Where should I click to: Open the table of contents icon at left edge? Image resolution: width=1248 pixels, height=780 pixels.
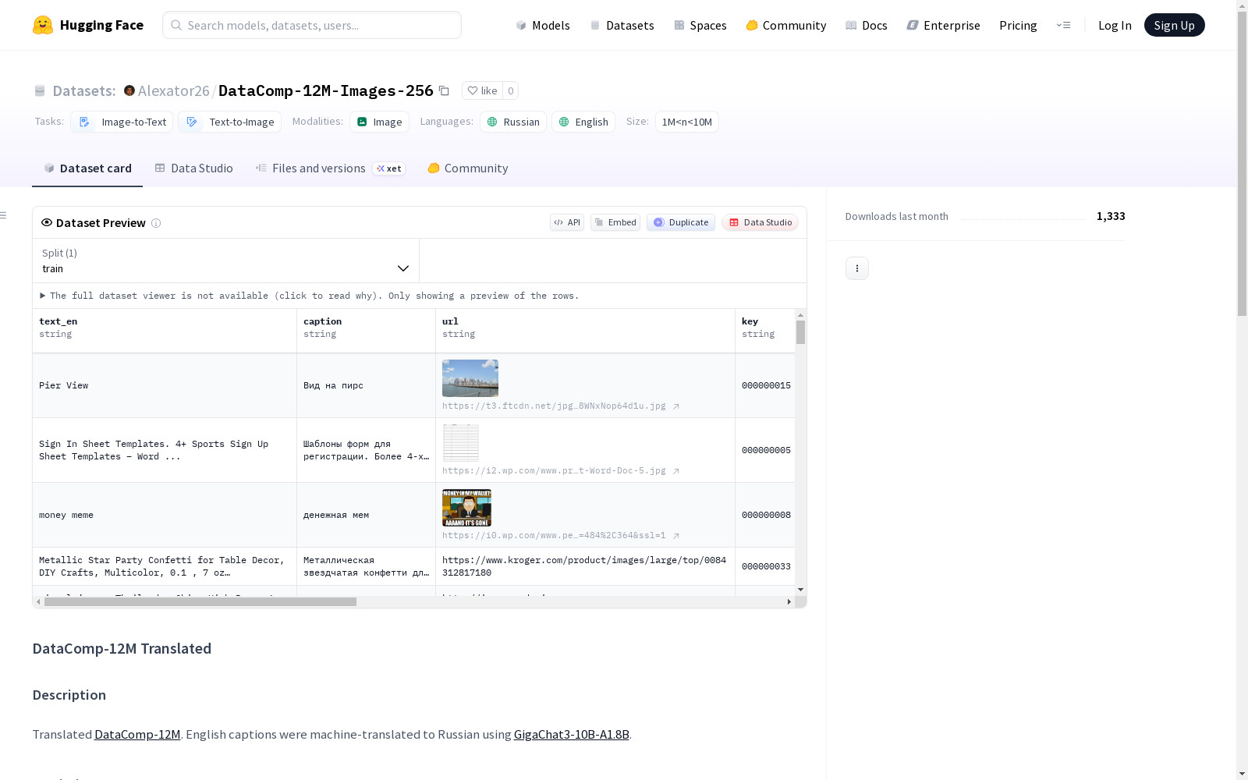(x=3, y=215)
